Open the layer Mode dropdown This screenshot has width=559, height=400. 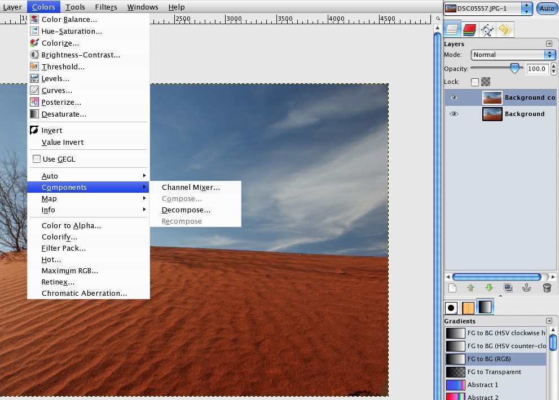513,55
